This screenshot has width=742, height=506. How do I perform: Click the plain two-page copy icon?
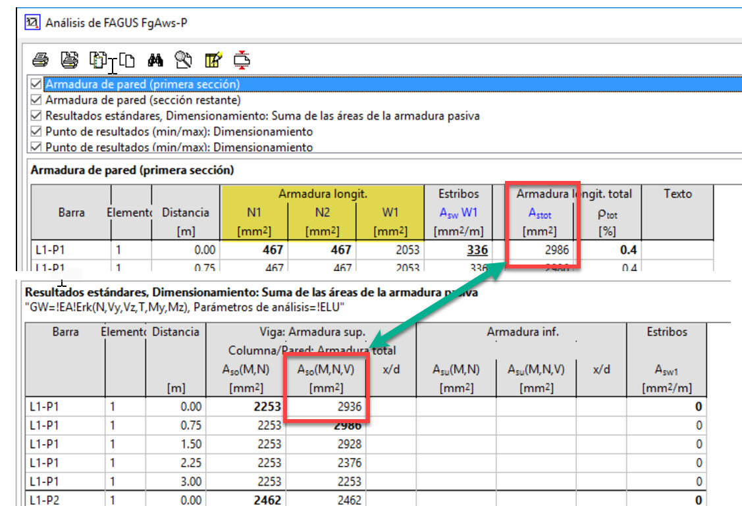coord(127,61)
